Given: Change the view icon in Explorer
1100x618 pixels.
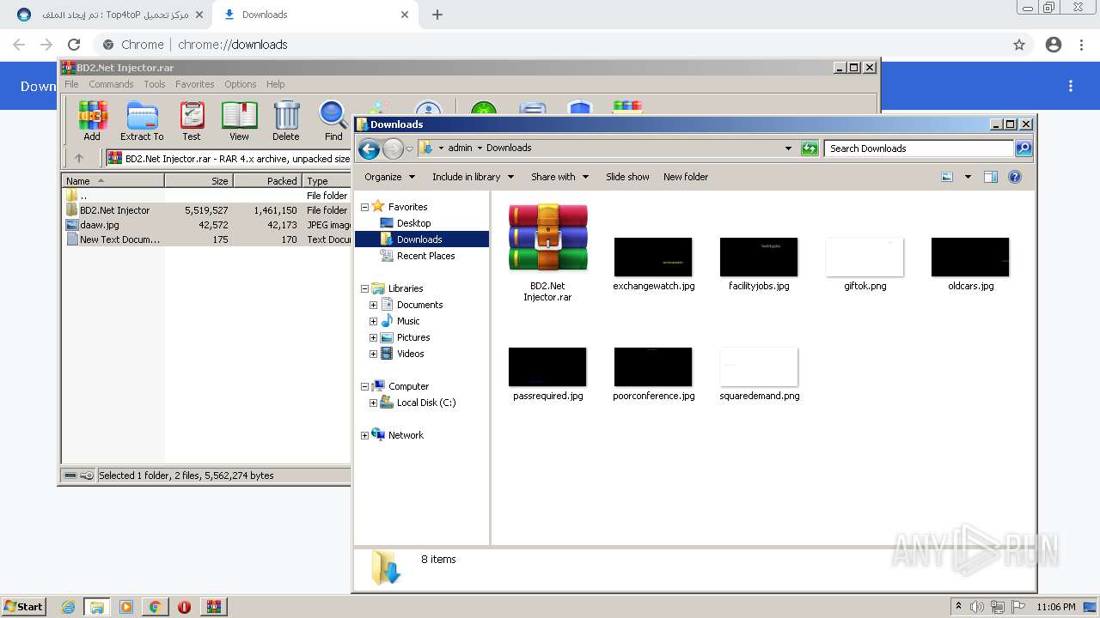Looking at the screenshot, I should pyautogui.click(x=947, y=177).
